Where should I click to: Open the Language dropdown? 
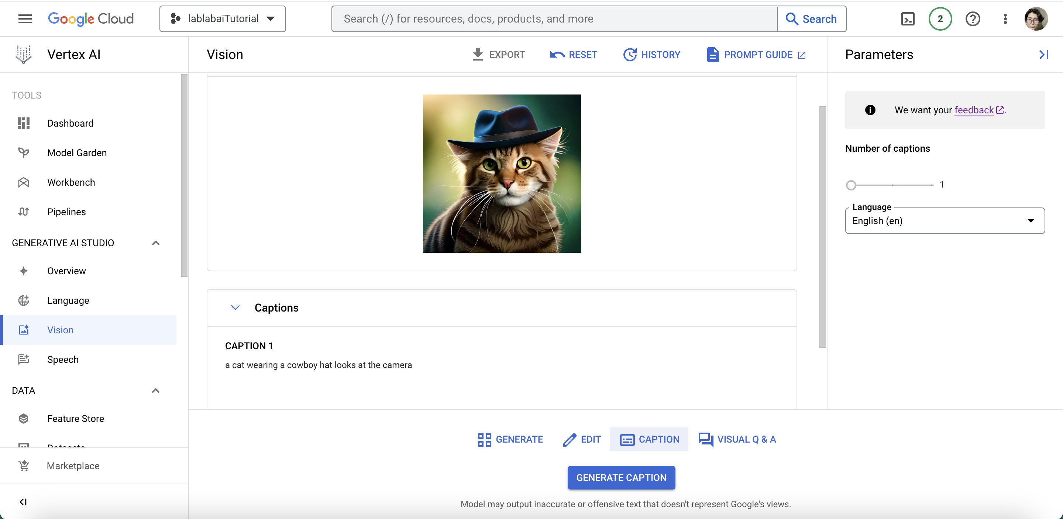[x=945, y=221]
